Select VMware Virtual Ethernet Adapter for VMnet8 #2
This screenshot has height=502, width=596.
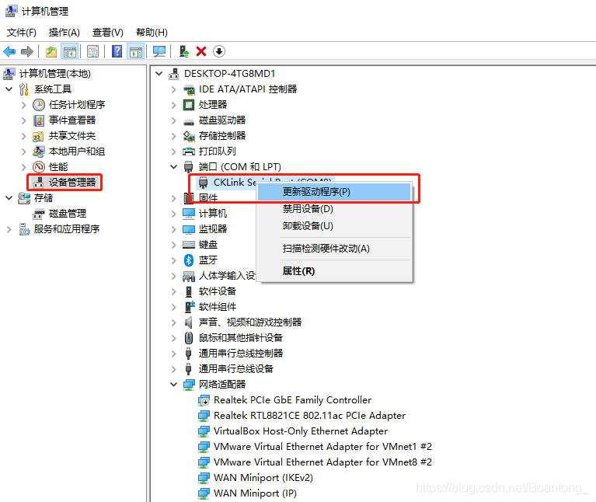pyautogui.click(x=322, y=462)
